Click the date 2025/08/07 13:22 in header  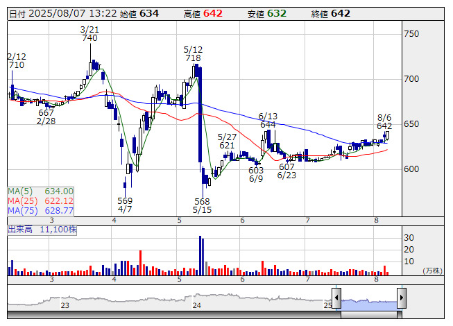(63, 14)
